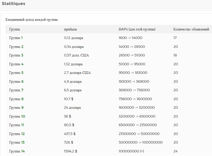Click the 'Количество объявлений' column header
This screenshot has width=212, height=156.
point(191,29)
